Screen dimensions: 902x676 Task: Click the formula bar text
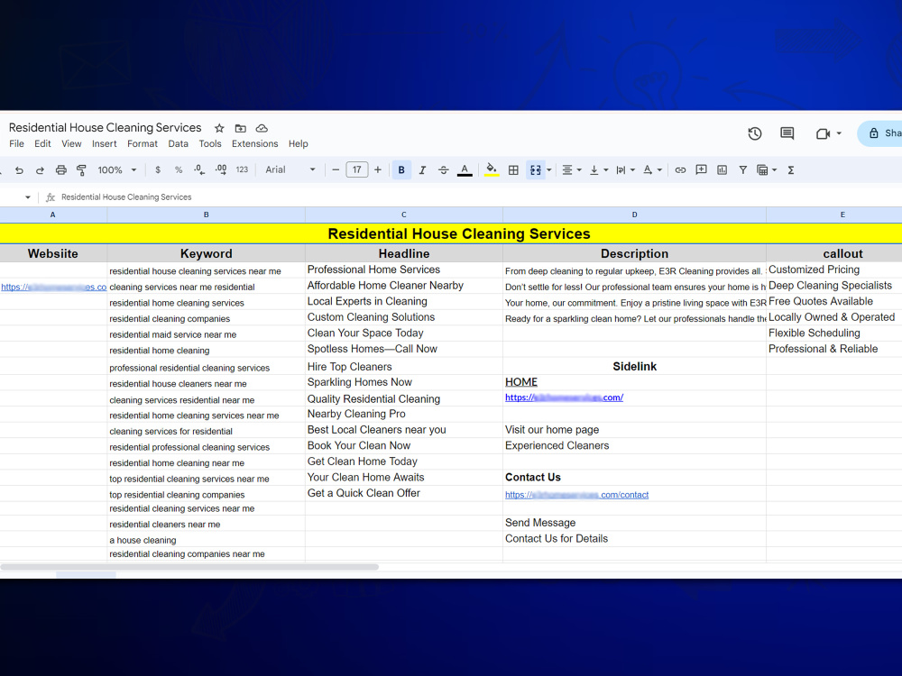(x=126, y=197)
